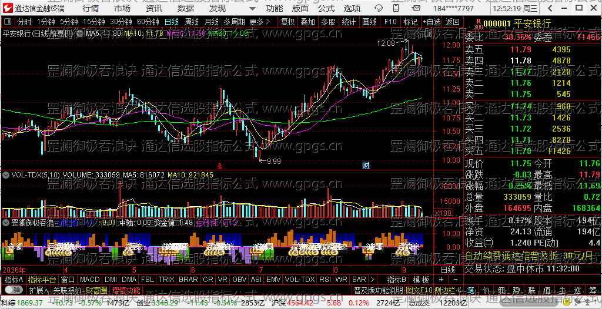Switch to 5分钟 period
The image size is (602, 309).
point(68,22)
